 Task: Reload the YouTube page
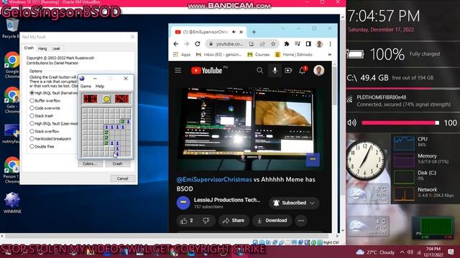(x=198, y=44)
